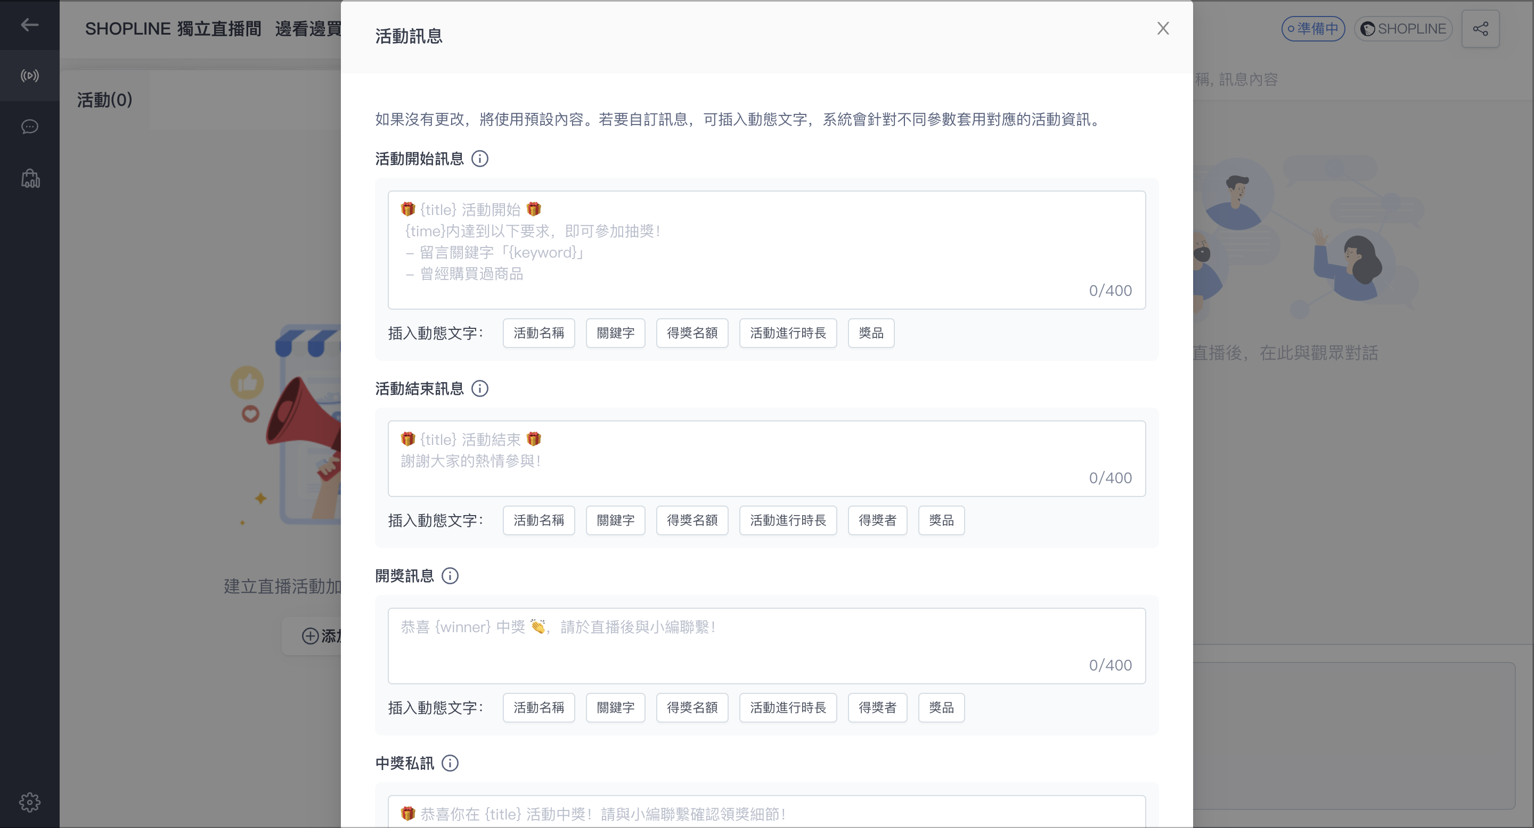Screen dimensions: 1534x828
Task: Insert 活動進行時長 into end message
Action: point(788,520)
